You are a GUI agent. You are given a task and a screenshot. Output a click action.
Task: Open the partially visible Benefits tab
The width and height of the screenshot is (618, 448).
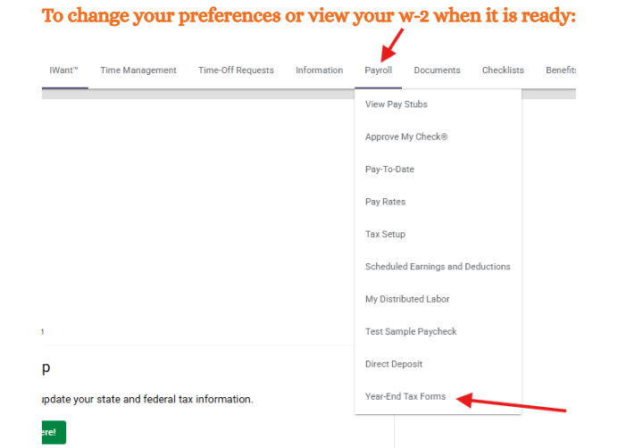point(561,71)
